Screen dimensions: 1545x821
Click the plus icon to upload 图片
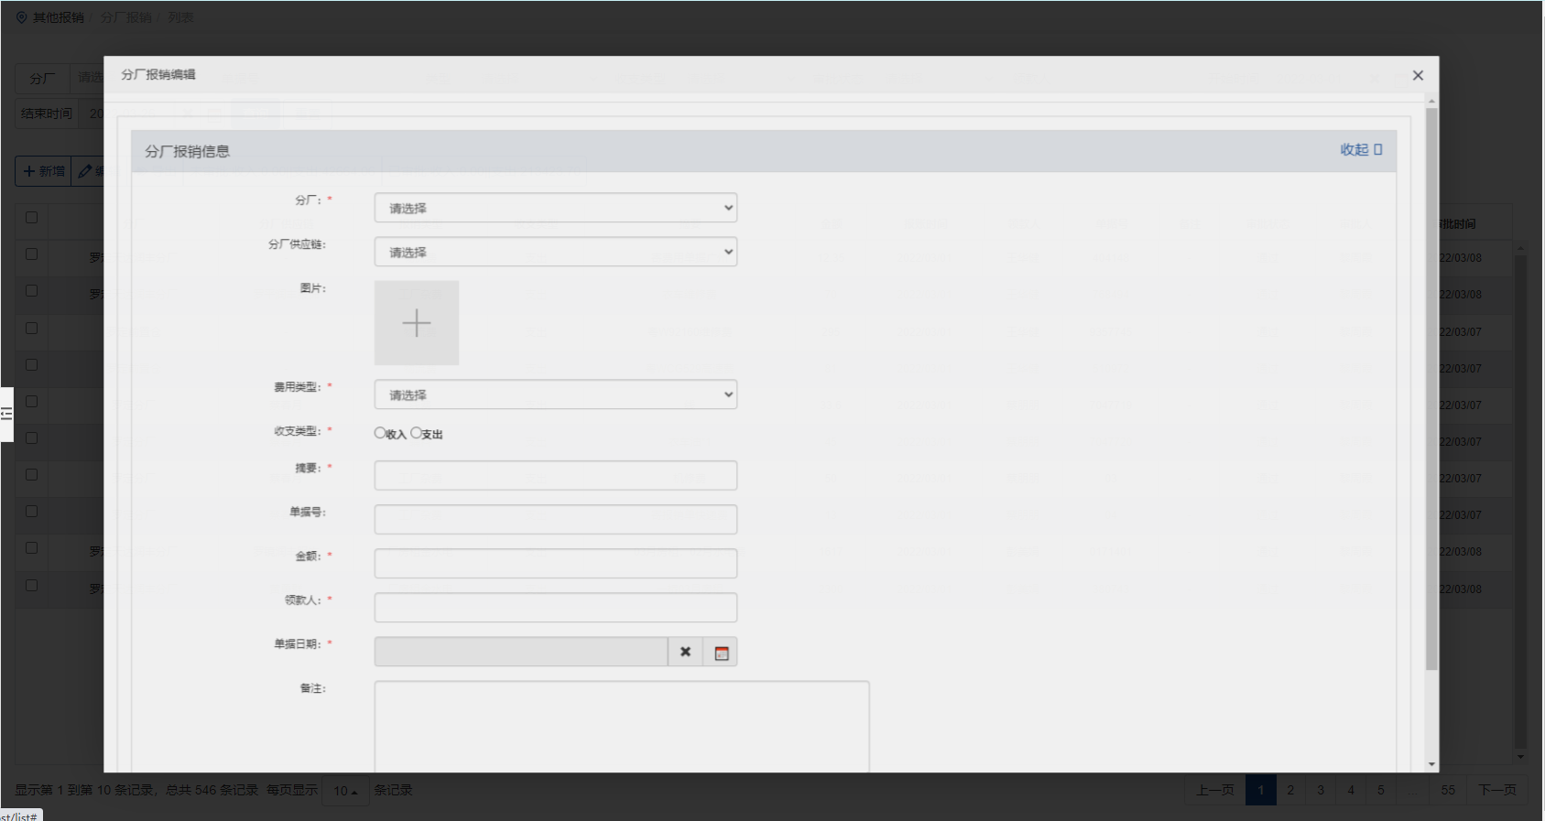tap(417, 323)
